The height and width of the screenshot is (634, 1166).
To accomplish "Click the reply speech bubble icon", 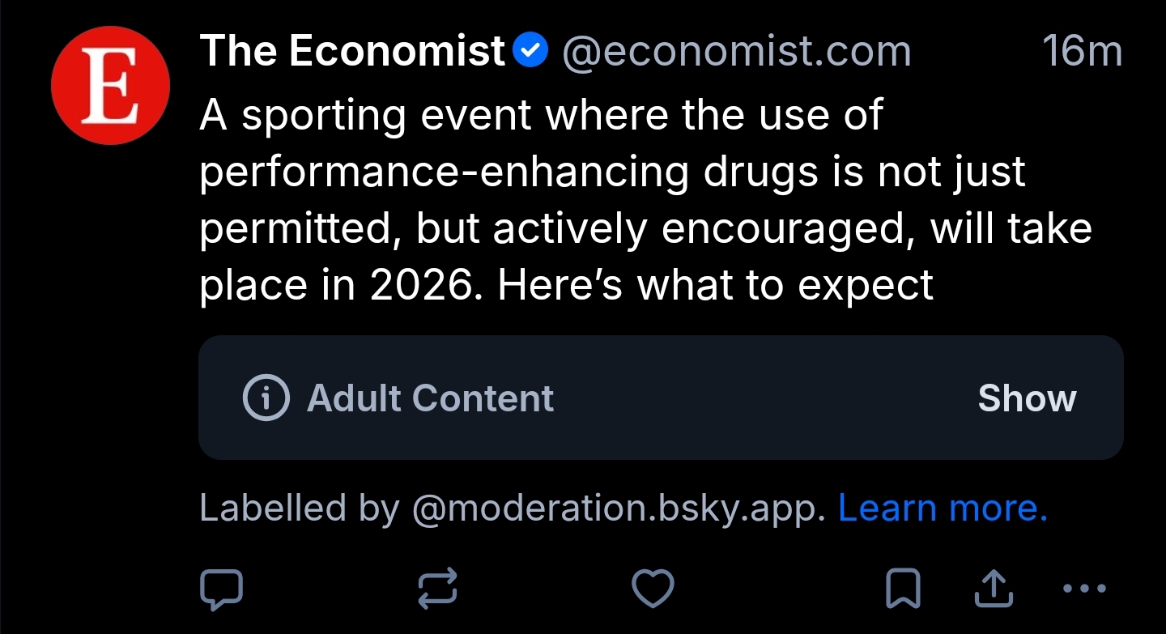I will [x=221, y=589].
